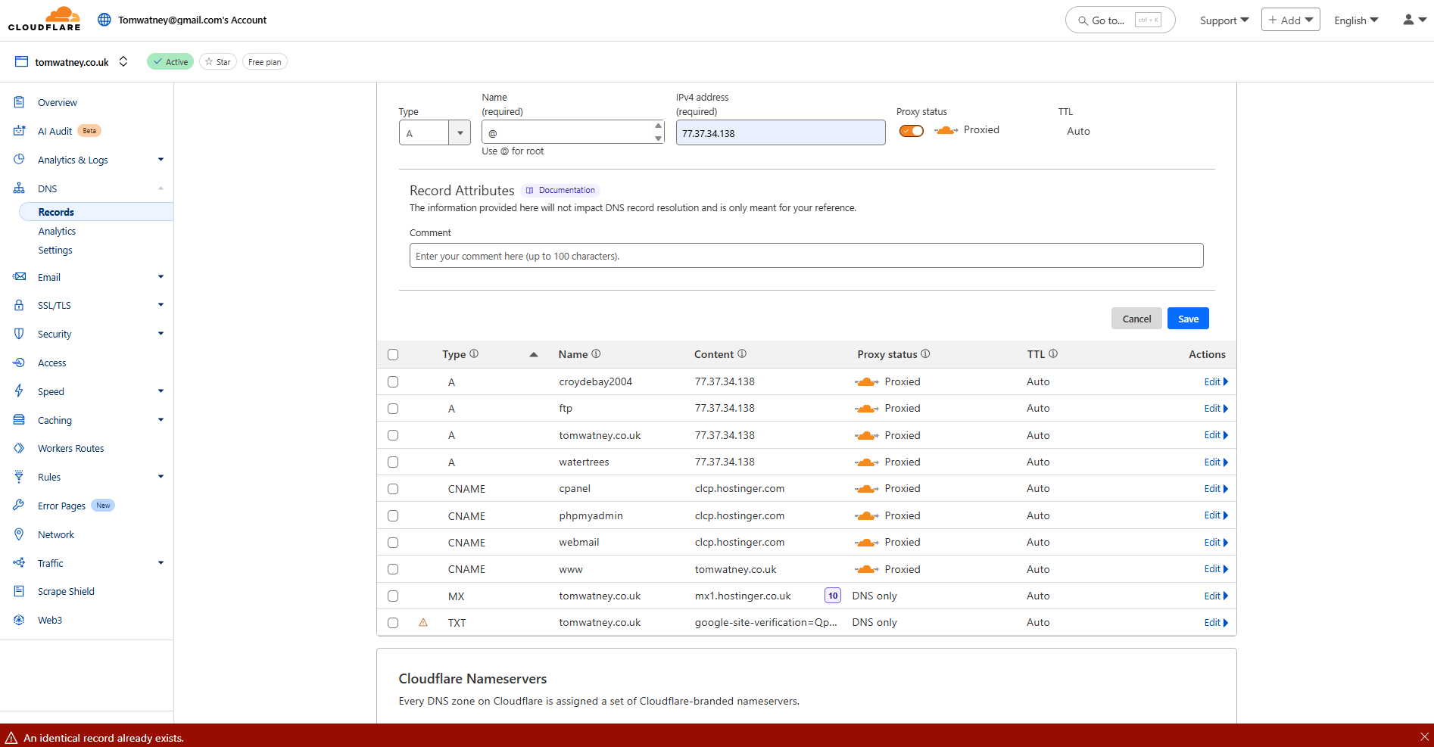The width and height of the screenshot is (1434, 747).
Task: Open the Add dropdown menu
Action: click(1291, 20)
